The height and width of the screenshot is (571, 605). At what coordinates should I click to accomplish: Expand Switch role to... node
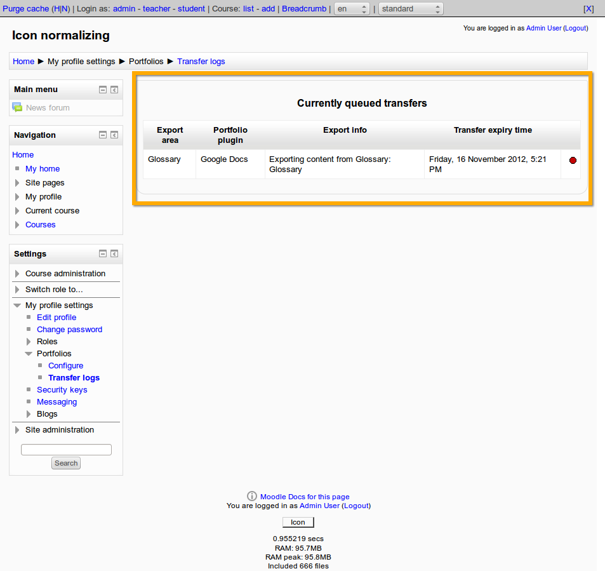pyautogui.click(x=17, y=289)
